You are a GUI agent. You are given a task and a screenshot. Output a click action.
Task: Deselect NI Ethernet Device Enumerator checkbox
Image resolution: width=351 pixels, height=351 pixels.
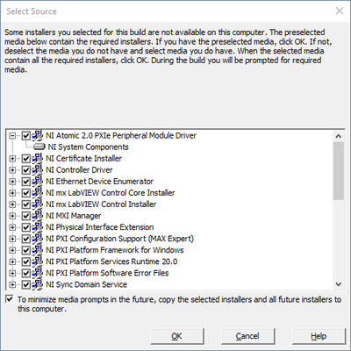point(26,182)
